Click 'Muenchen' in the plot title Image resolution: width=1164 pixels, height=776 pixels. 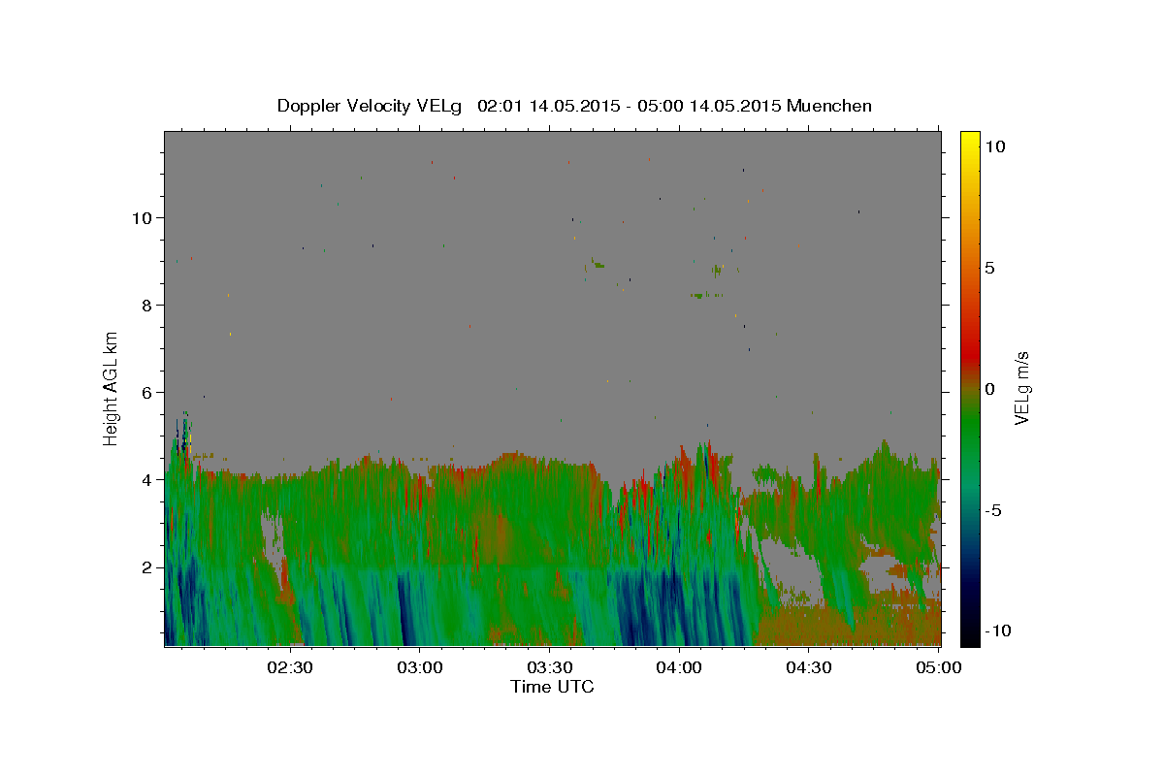click(x=829, y=106)
